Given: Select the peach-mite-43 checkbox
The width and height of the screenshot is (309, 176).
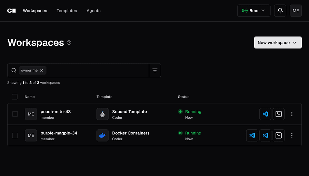Looking at the screenshot, I should (x=15, y=114).
